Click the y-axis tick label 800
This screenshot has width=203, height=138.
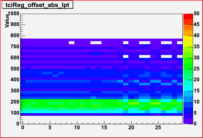(x=15, y=36)
